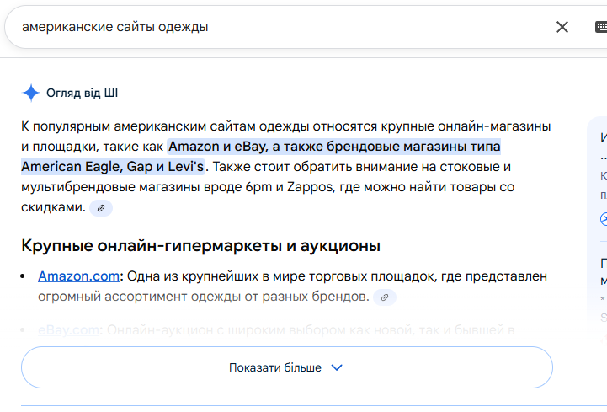Viewport: 607px width, 412px height.
Task: Open the on-screen keyboard input tool
Action: [x=600, y=27]
